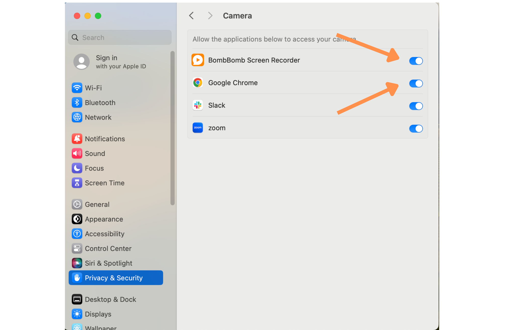The height and width of the screenshot is (330, 514).
Task: Click the Google Chrome app icon
Action: coord(198,83)
